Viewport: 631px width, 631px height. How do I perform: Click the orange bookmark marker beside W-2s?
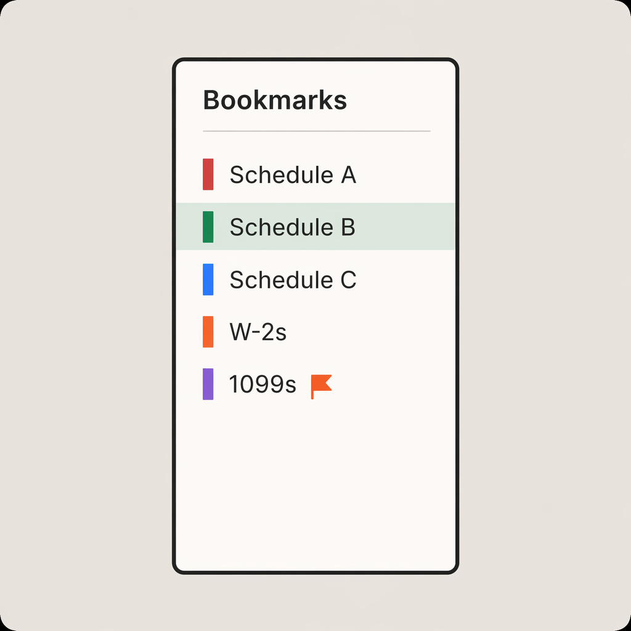click(208, 332)
